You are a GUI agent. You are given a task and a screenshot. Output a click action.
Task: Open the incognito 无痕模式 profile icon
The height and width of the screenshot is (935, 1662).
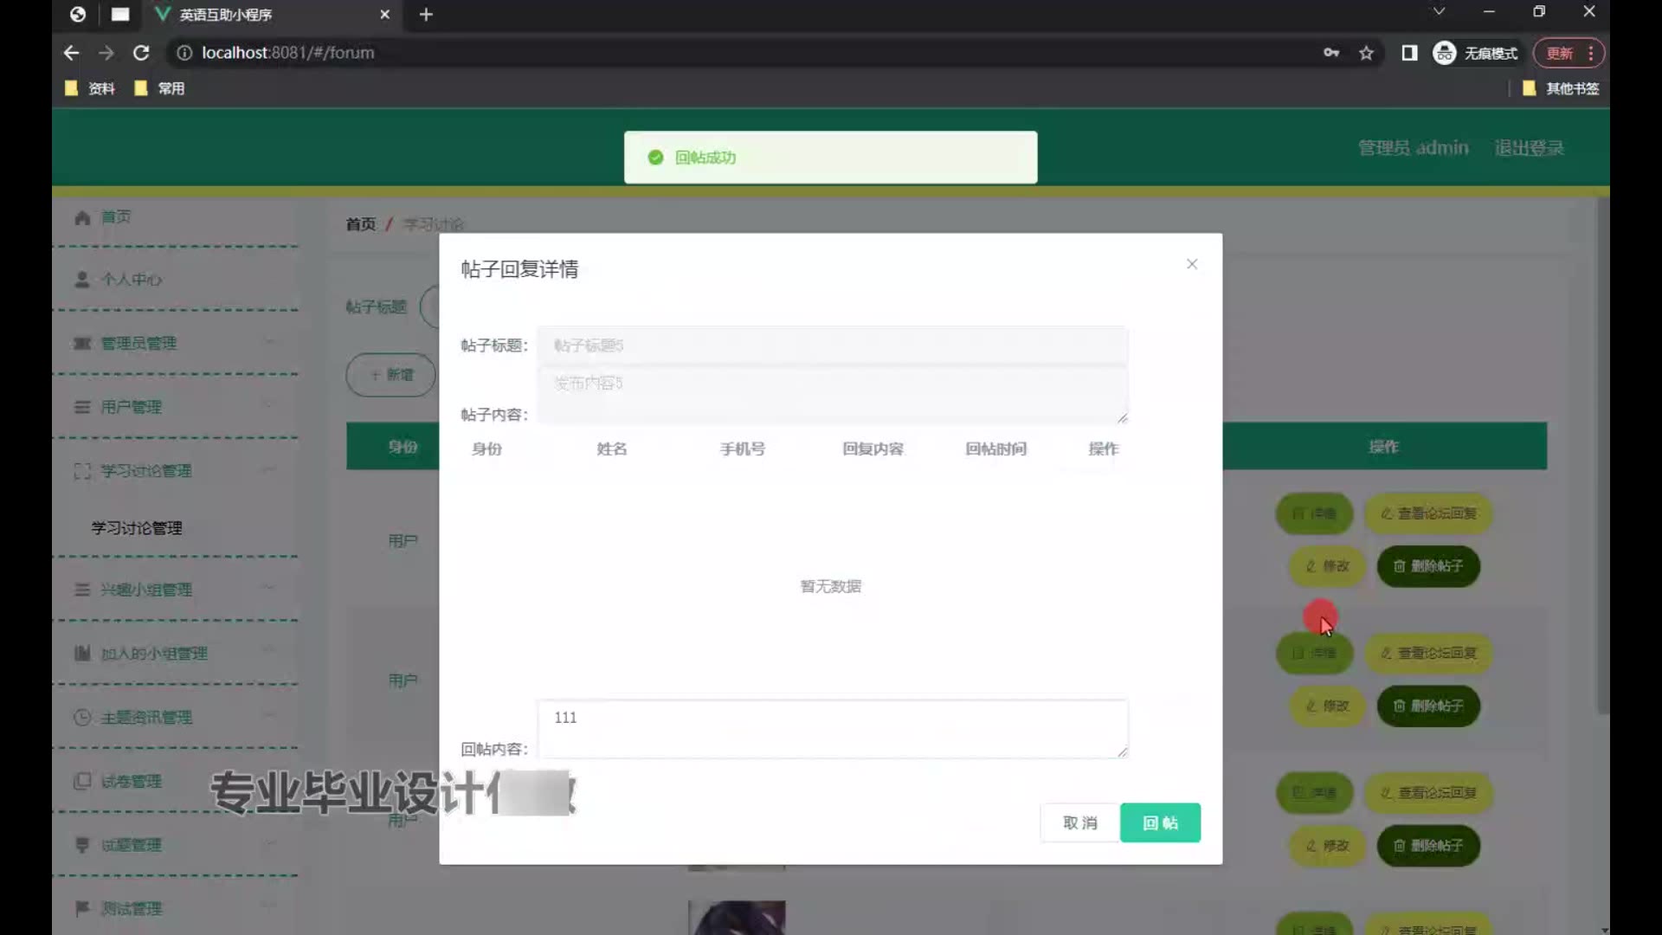[x=1444, y=53]
